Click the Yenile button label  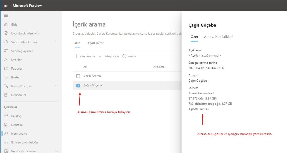132,56
